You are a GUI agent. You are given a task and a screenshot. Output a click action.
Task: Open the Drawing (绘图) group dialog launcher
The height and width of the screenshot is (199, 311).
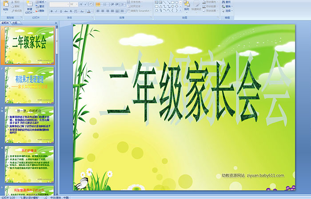[218, 17]
